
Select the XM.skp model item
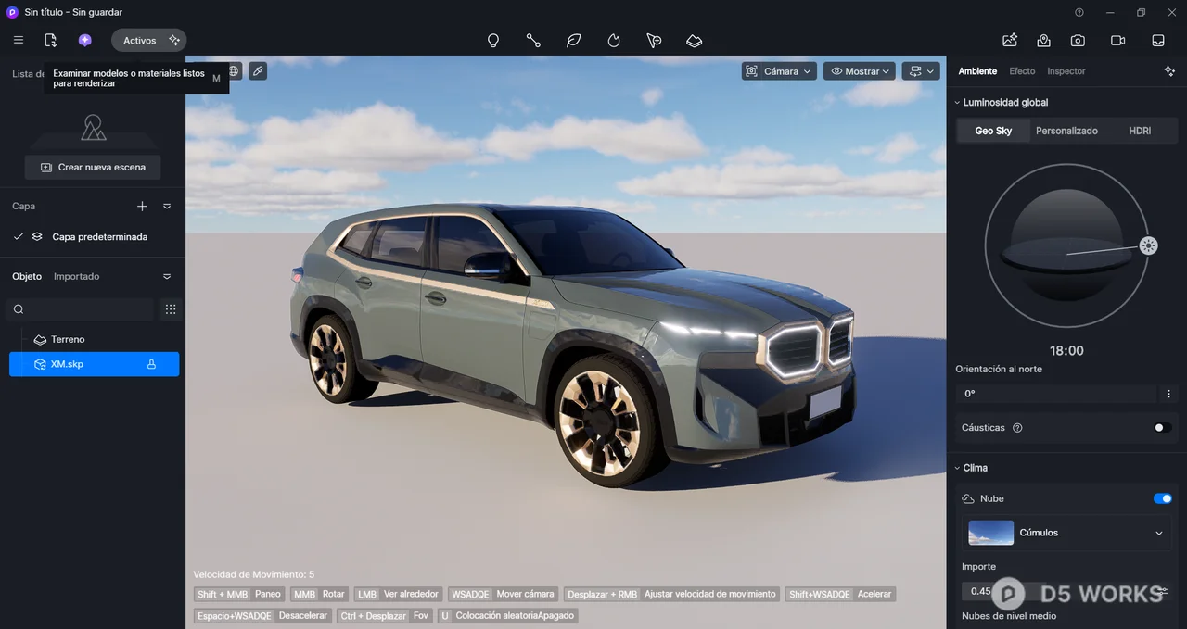(x=94, y=364)
